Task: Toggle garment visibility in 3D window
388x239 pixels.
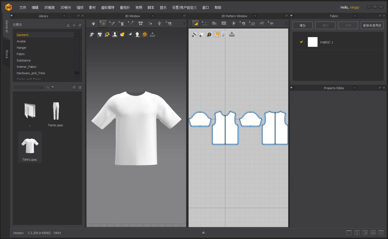Action: click(x=100, y=35)
